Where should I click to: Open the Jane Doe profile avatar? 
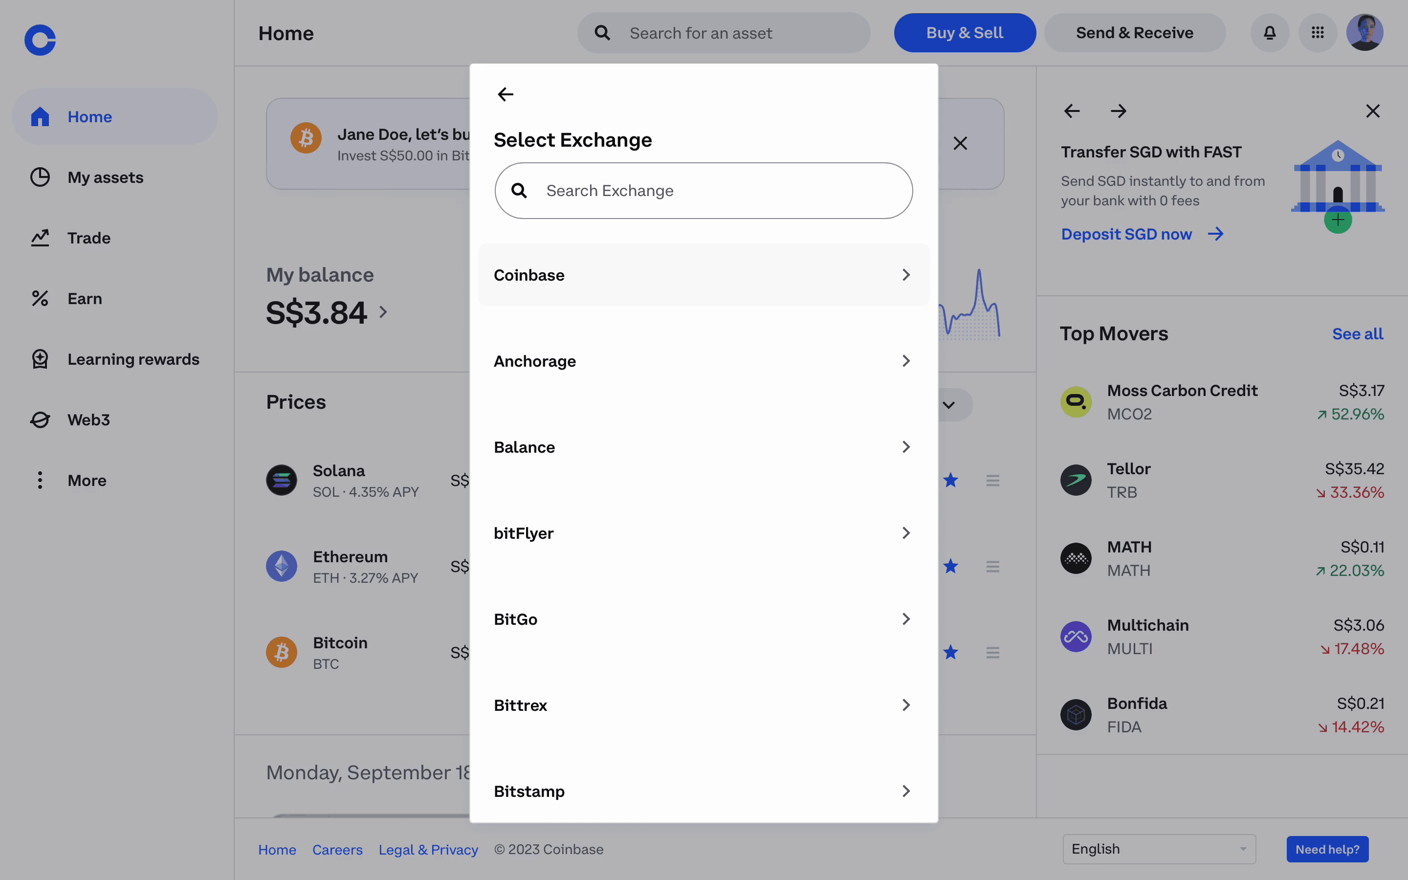coord(1364,33)
